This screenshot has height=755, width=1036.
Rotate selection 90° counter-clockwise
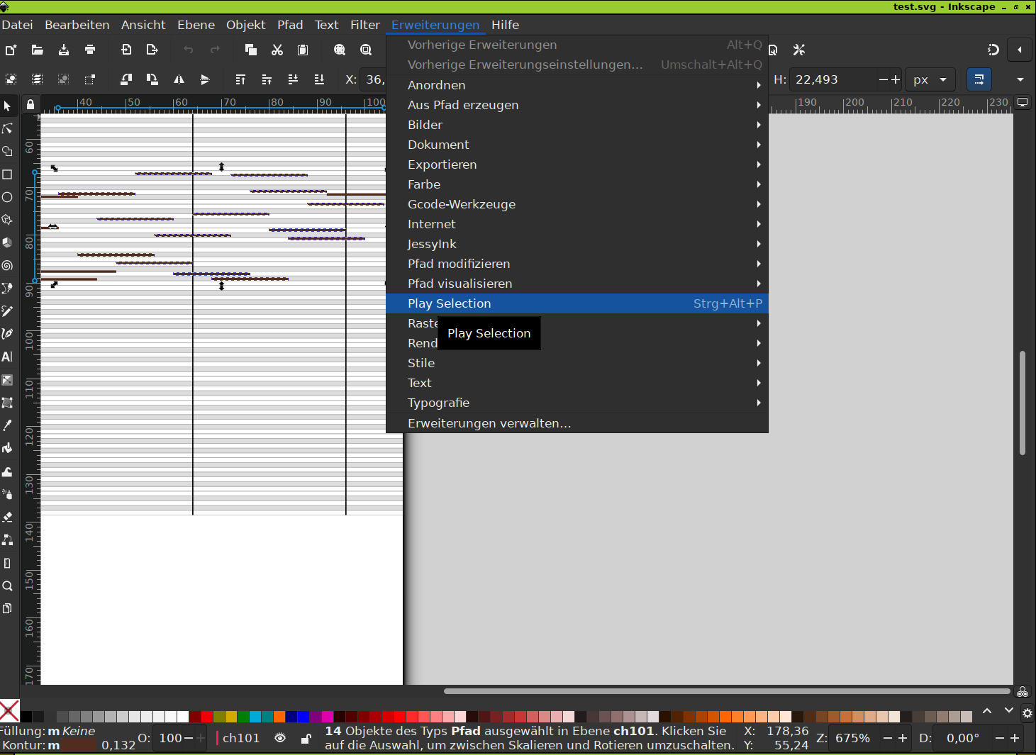(126, 79)
